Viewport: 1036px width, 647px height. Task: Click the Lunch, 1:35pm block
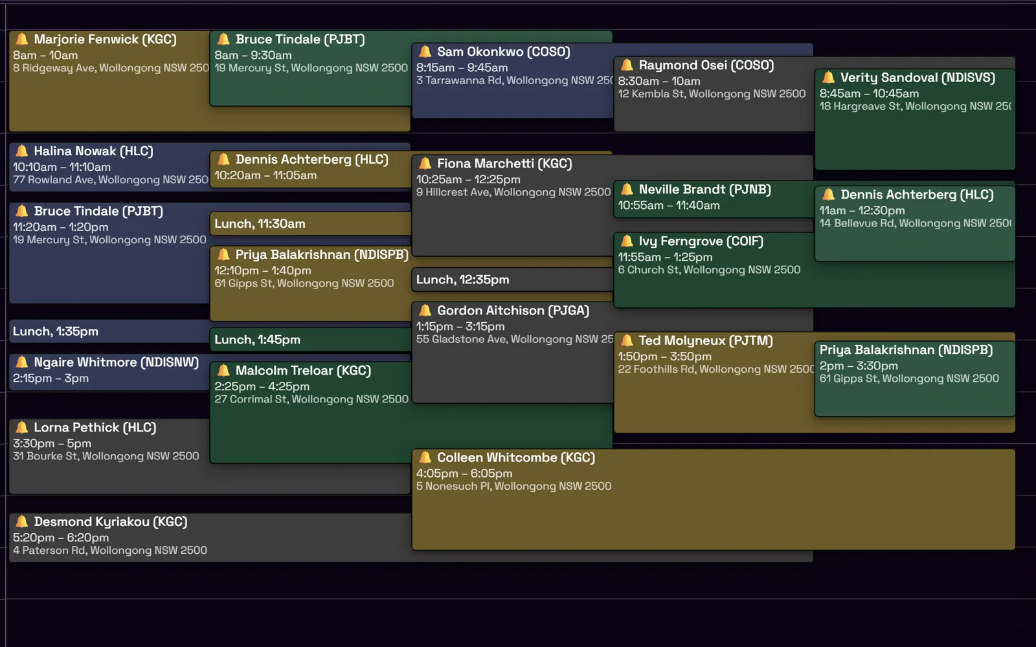tap(109, 331)
